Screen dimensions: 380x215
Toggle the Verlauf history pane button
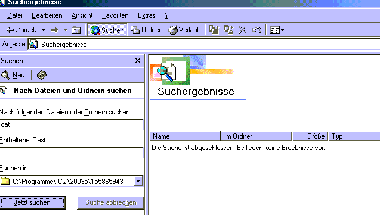[184, 30]
